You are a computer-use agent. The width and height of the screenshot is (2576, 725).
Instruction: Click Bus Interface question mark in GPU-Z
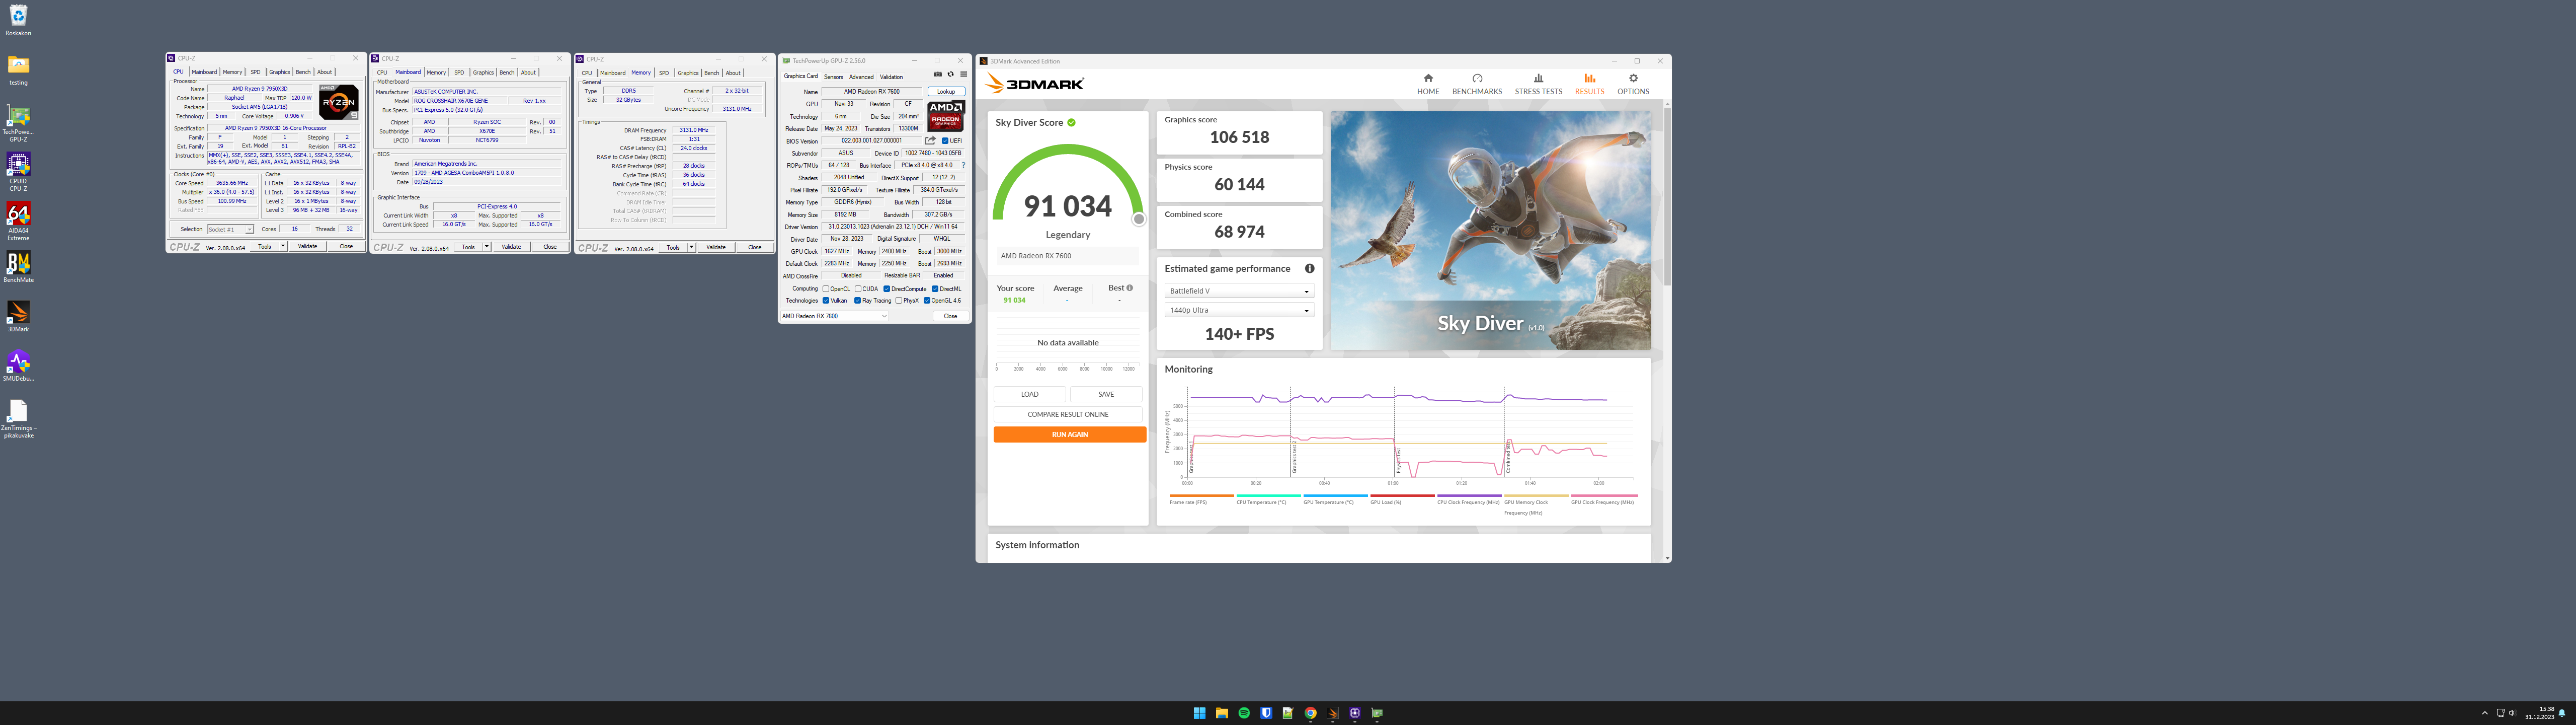coord(963,165)
